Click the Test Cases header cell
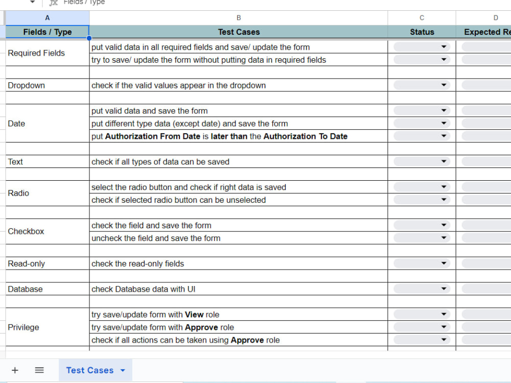The width and height of the screenshot is (511, 383). (x=239, y=32)
